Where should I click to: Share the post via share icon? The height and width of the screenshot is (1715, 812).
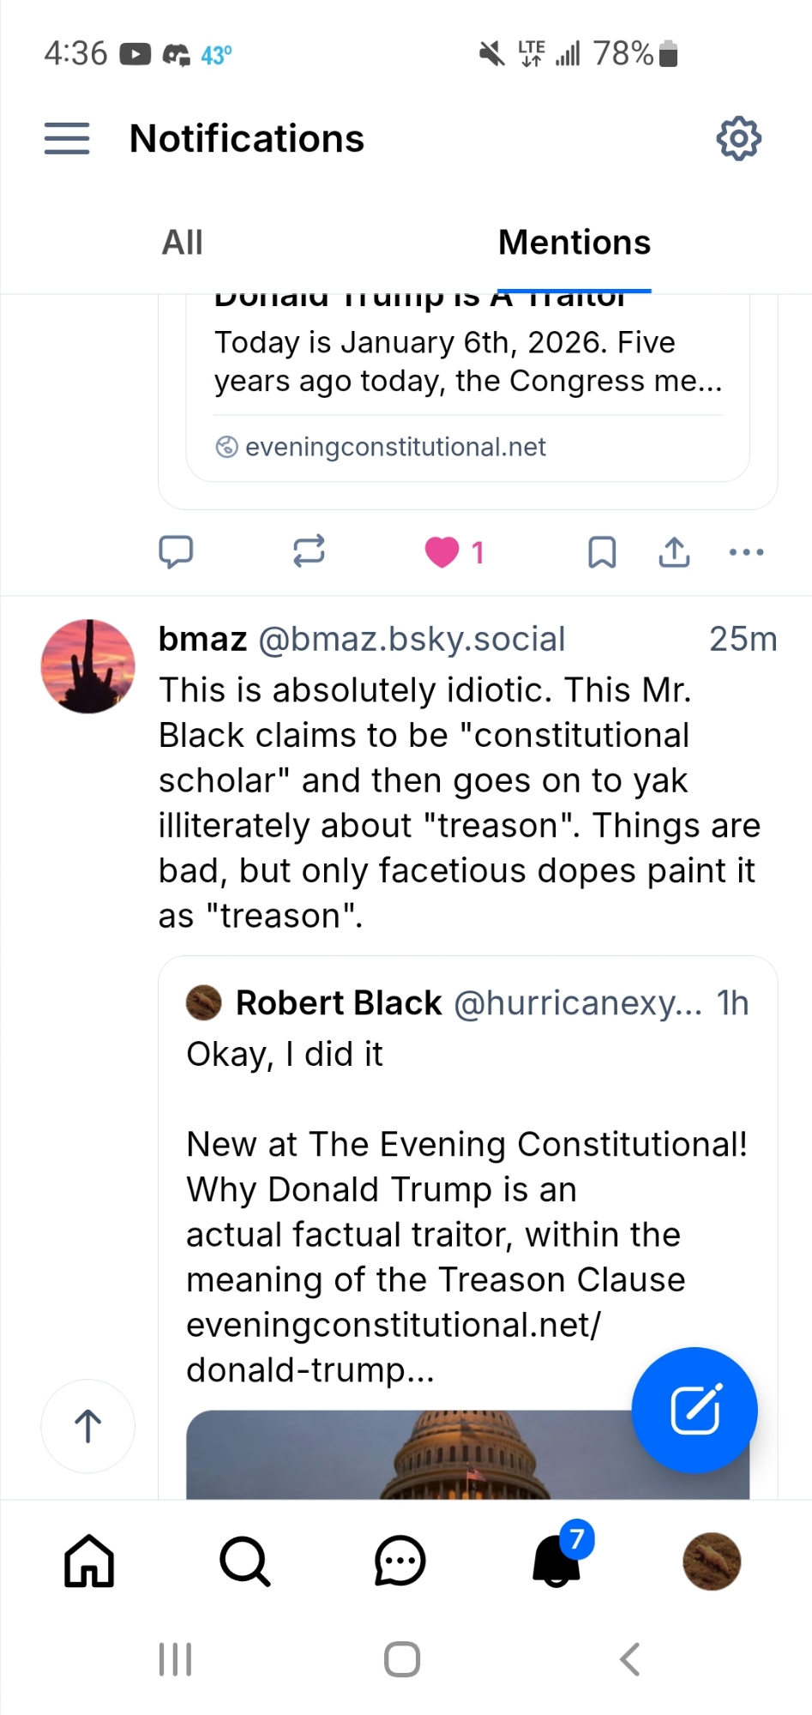click(675, 552)
